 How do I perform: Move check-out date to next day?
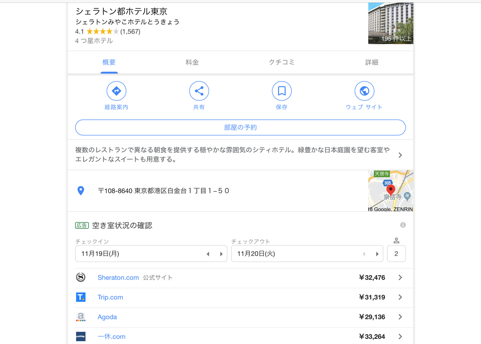[377, 254]
